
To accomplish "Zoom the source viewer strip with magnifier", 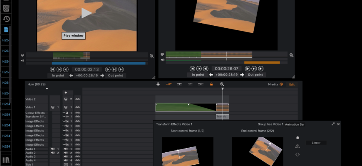I will [152, 56].
